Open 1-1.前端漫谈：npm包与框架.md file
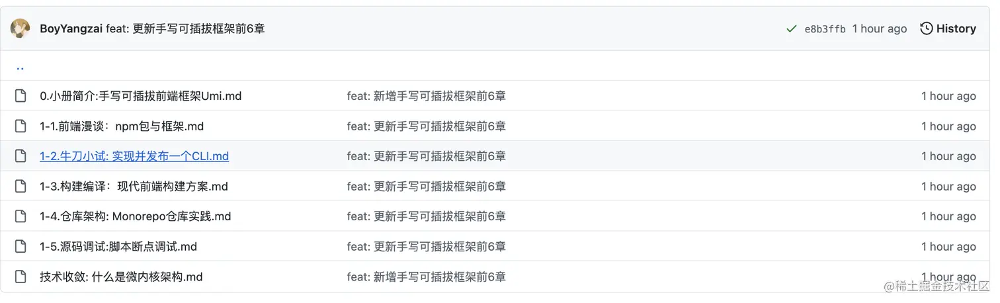Viewport: 1000px width, 303px height. [122, 126]
